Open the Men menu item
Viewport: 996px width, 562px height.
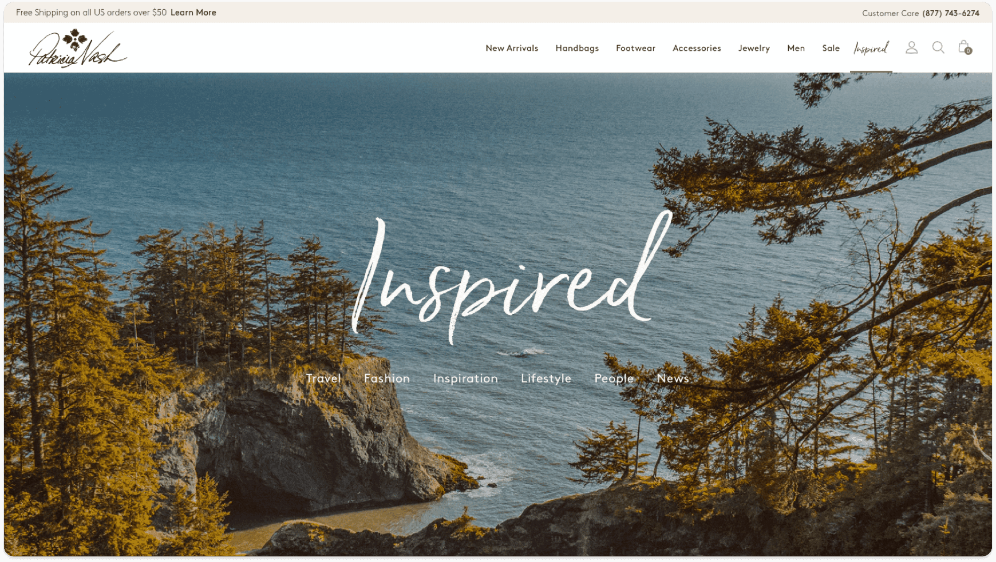tap(796, 48)
